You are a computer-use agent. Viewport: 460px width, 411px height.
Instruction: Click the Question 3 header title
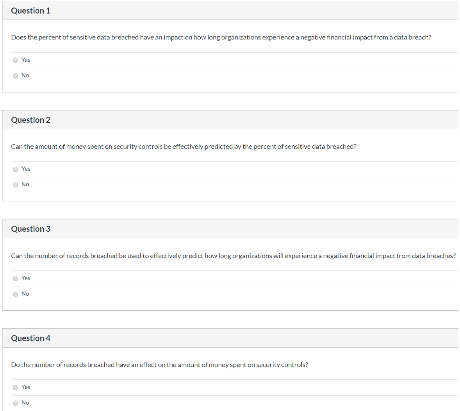point(30,229)
